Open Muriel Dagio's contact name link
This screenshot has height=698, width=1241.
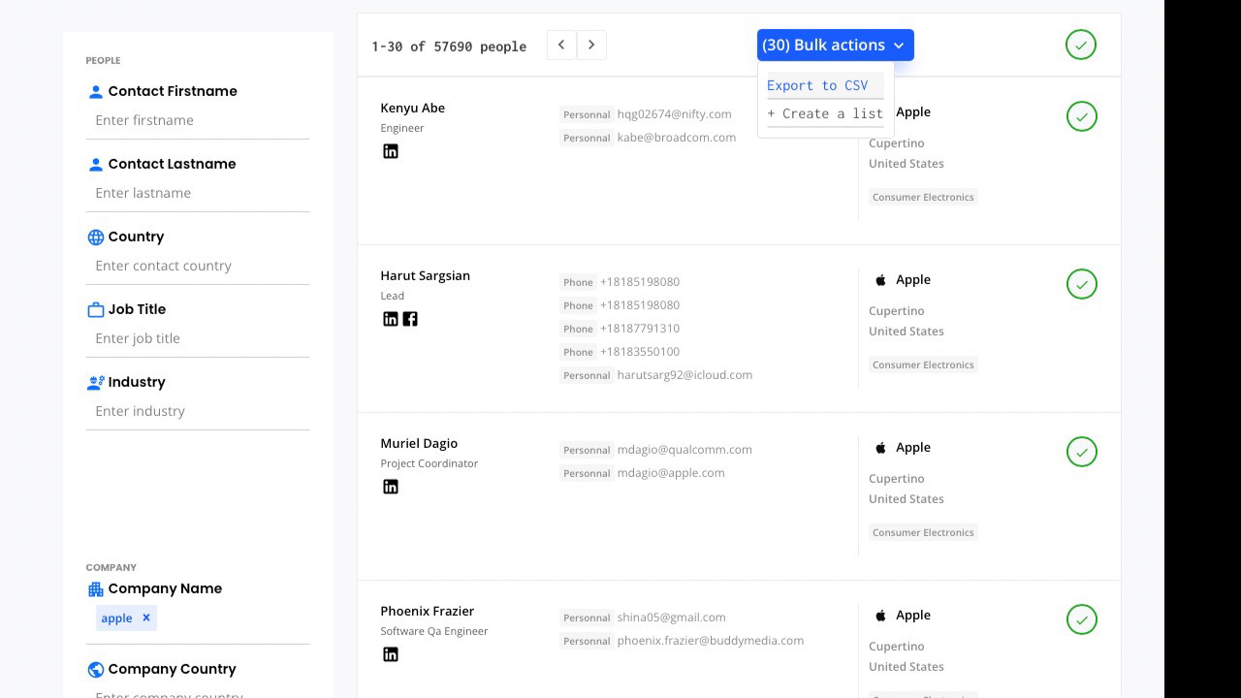419,443
